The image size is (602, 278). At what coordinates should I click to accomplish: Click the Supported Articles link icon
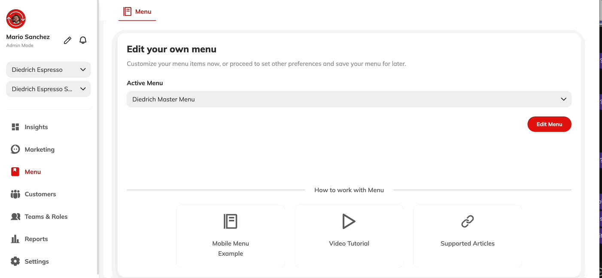click(x=468, y=221)
